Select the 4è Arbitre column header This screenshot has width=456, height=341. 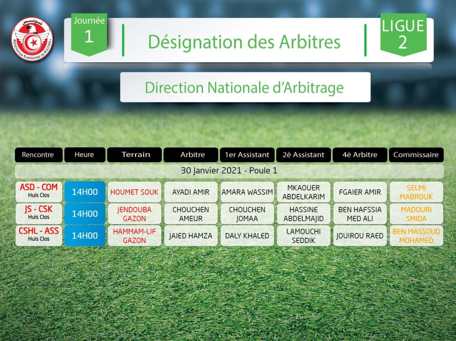click(360, 155)
